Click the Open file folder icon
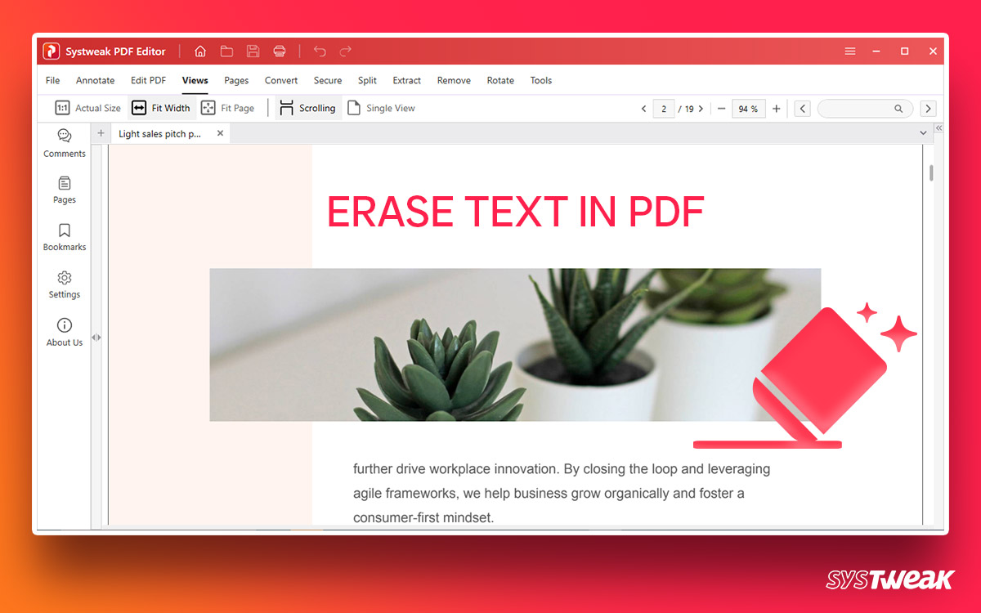The width and height of the screenshot is (981, 613). (x=226, y=51)
